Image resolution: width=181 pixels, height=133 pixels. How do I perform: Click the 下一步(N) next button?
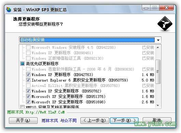(124, 120)
